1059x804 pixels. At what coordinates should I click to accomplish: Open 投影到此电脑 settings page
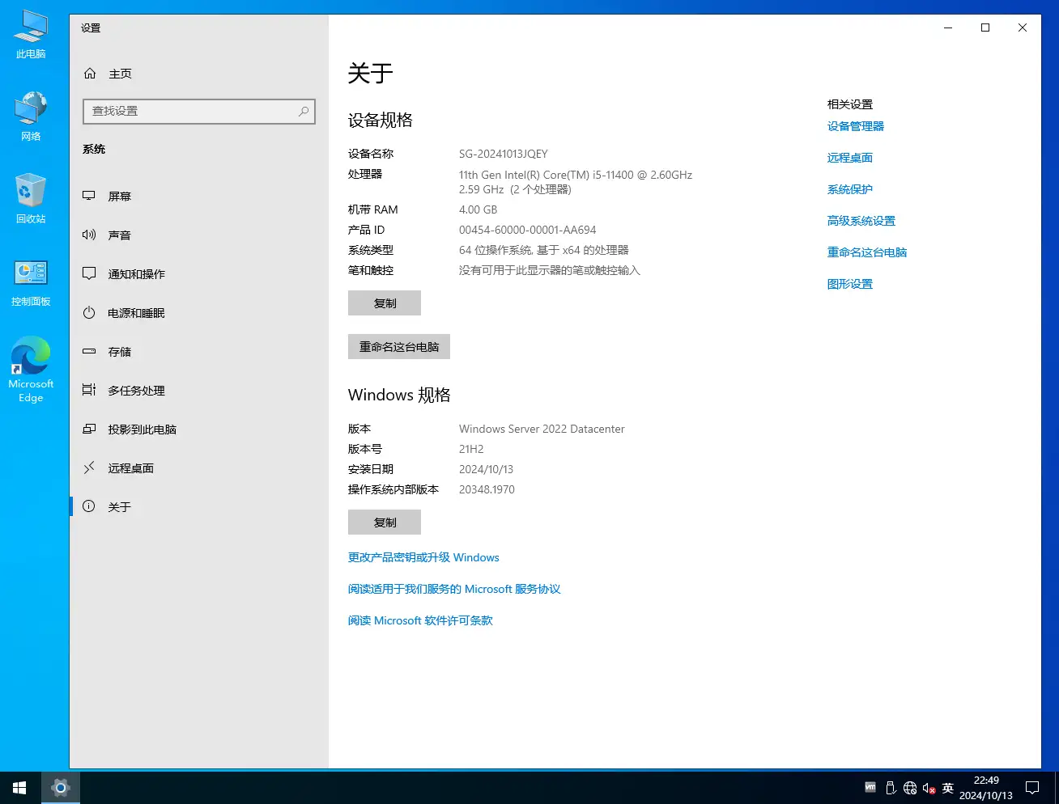(x=198, y=430)
